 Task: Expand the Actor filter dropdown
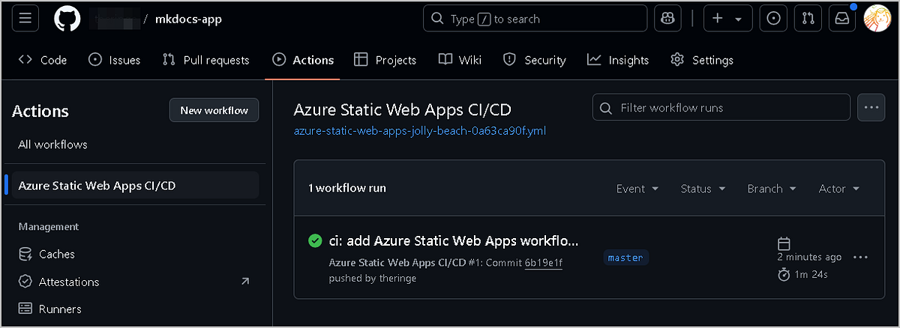[838, 189]
